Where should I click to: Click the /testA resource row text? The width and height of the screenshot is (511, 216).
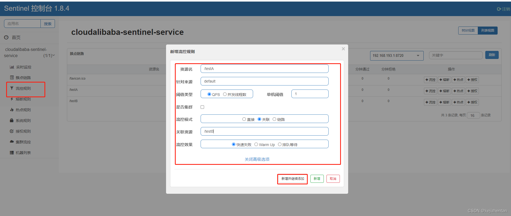pos(73,90)
